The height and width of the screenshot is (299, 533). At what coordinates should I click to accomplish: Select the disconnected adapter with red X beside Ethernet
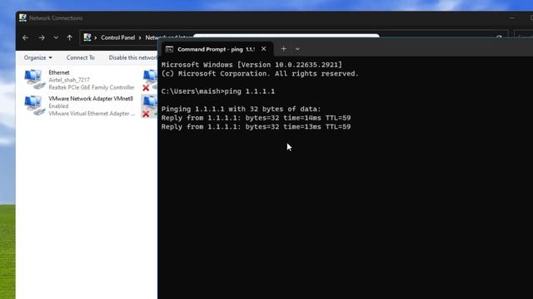pyautogui.click(x=150, y=80)
